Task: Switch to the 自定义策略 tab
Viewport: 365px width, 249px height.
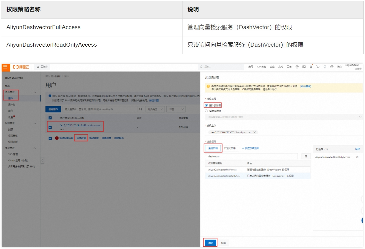Action: click(x=230, y=148)
